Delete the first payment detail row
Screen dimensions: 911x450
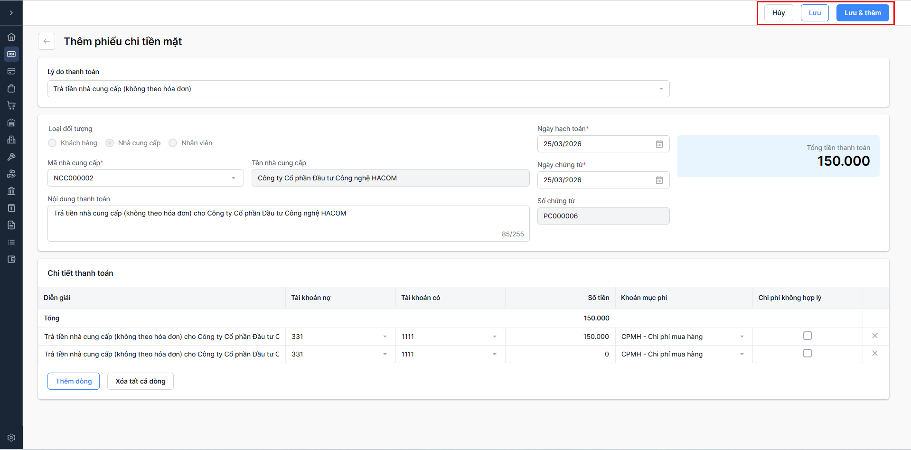click(874, 336)
